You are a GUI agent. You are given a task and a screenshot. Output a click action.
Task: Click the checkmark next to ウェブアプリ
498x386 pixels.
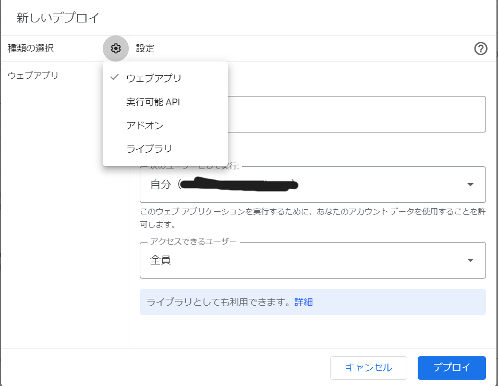coord(114,77)
